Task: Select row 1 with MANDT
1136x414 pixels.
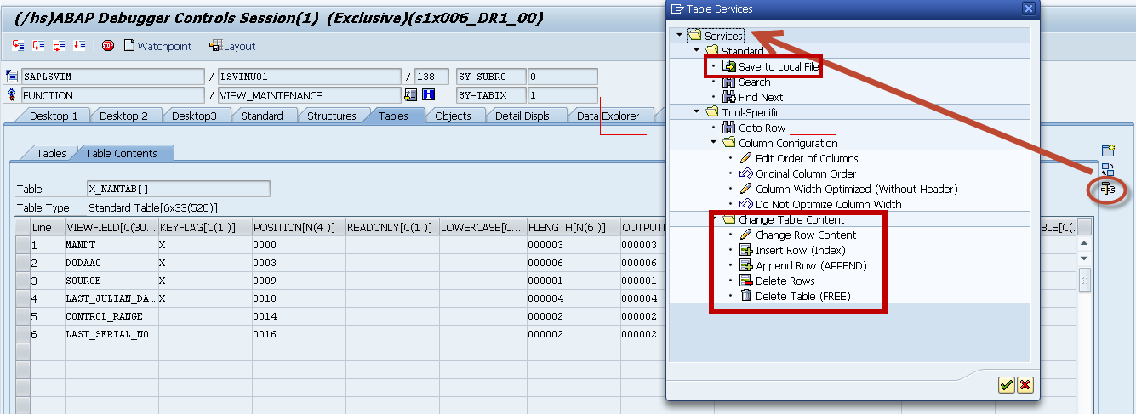Action: (23, 246)
